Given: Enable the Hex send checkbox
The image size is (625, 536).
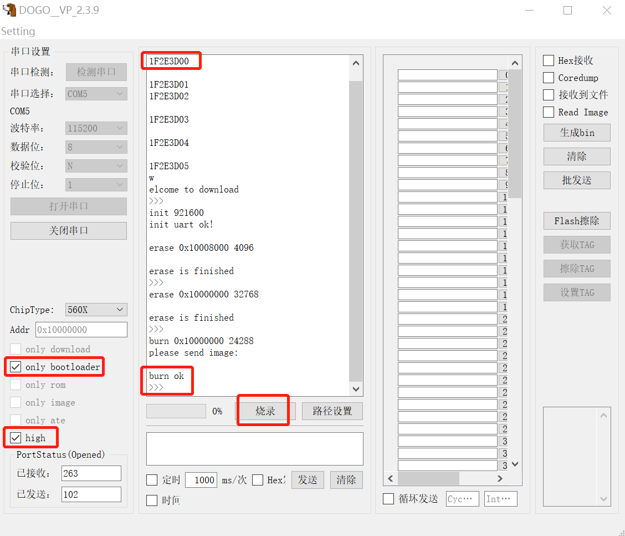Looking at the screenshot, I should pyautogui.click(x=258, y=480).
